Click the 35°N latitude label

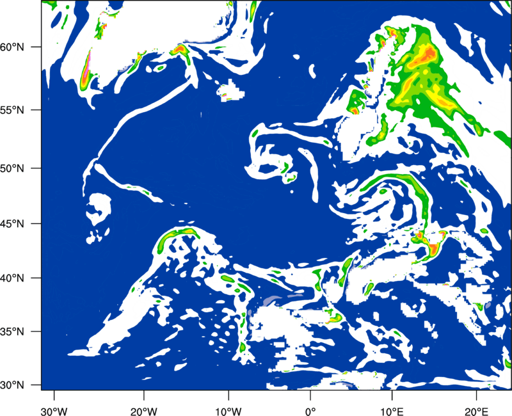click(12, 332)
